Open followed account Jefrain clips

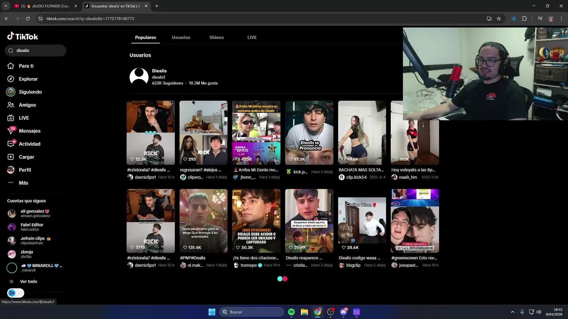pyautogui.click(x=35, y=241)
